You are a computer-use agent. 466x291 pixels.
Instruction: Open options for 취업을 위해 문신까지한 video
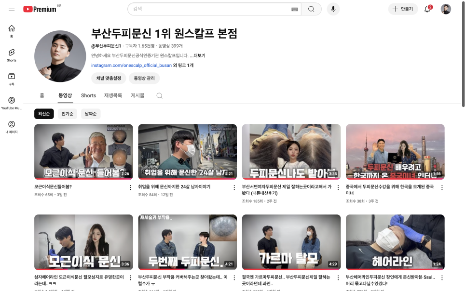234,187
